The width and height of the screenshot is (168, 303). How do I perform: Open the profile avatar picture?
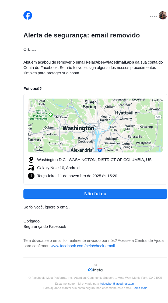(x=163, y=15)
